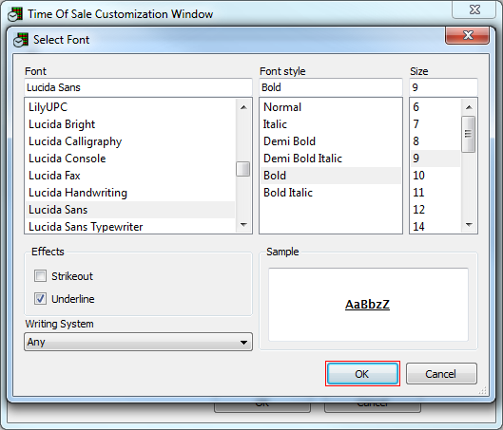Open the Writing System dropdown
The height and width of the screenshot is (430, 503).
138,342
